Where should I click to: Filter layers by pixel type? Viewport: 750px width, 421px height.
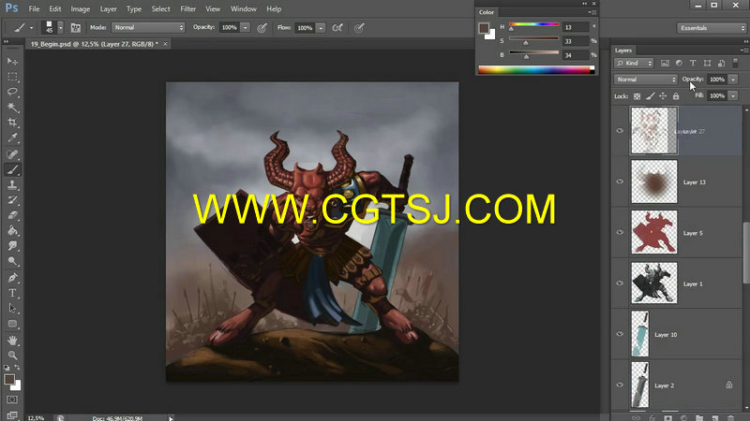[x=665, y=63]
